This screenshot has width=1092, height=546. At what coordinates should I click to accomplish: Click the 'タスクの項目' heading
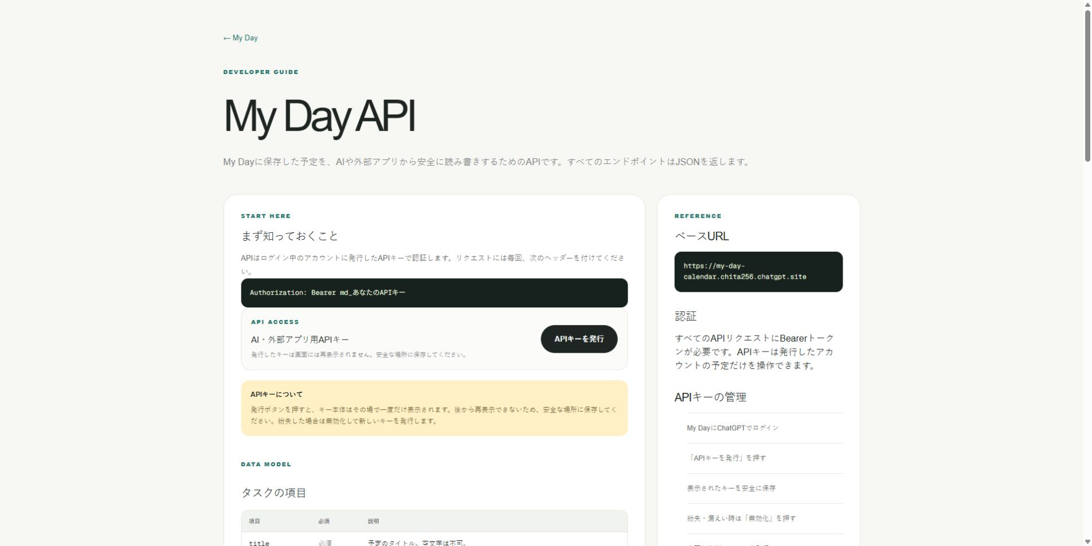273,493
